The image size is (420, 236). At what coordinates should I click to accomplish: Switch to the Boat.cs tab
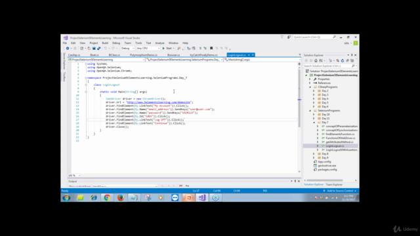click(94, 55)
